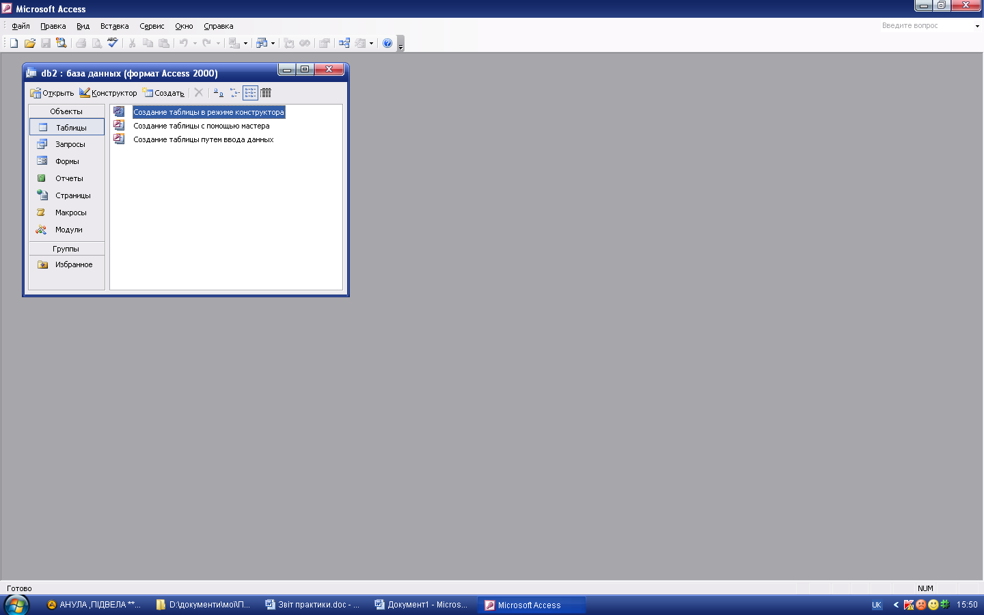This screenshot has height=615, width=984.
Task: Switch to Small Icons view
Action: click(x=234, y=92)
